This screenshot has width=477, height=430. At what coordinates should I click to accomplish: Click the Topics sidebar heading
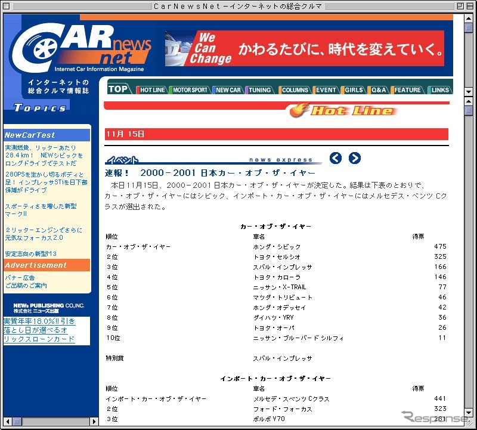click(x=39, y=108)
